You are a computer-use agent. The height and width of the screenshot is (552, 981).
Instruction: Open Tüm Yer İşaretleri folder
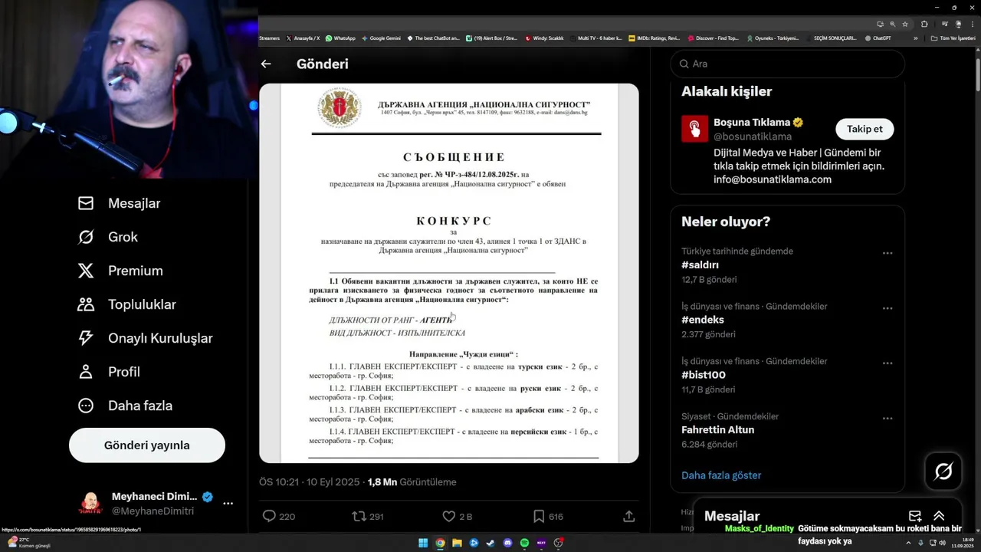pyautogui.click(x=953, y=38)
